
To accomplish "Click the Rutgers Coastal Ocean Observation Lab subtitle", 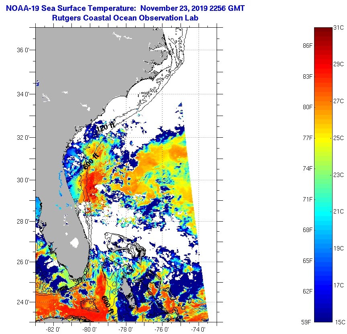I will pos(125,18).
